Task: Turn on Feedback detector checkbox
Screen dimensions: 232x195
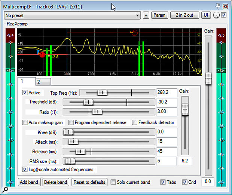Action: (135, 122)
